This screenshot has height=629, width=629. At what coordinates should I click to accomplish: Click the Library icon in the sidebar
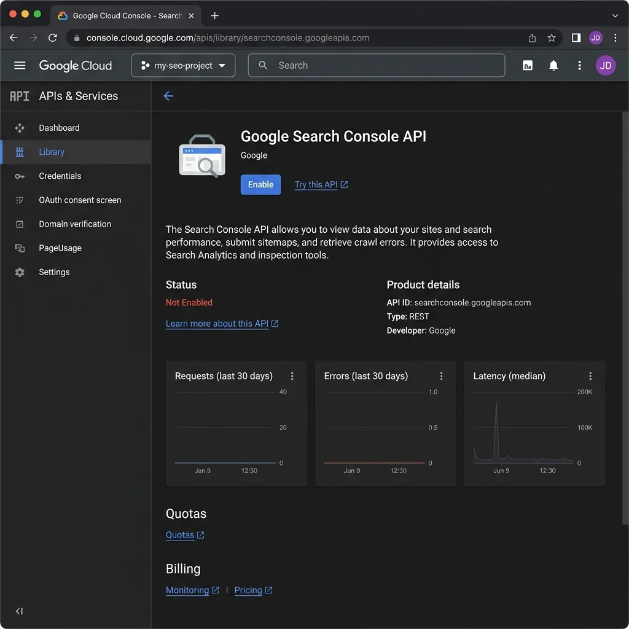[x=20, y=152]
